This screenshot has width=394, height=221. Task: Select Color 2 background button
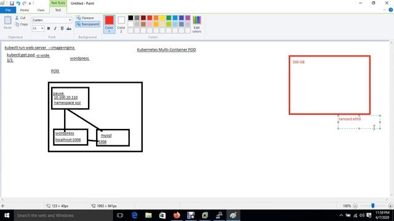tap(121, 24)
